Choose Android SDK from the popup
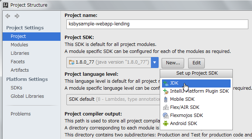This screenshot has height=139, width=252. [196, 124]
